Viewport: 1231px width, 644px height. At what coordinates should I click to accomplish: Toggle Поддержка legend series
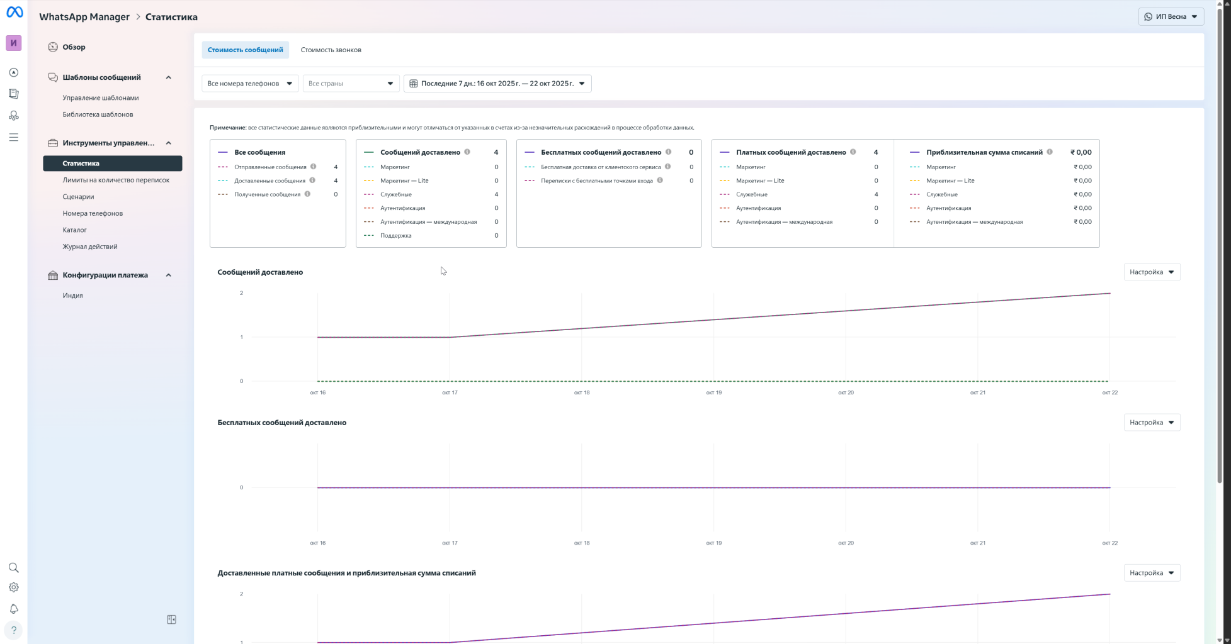pos(395,235)
